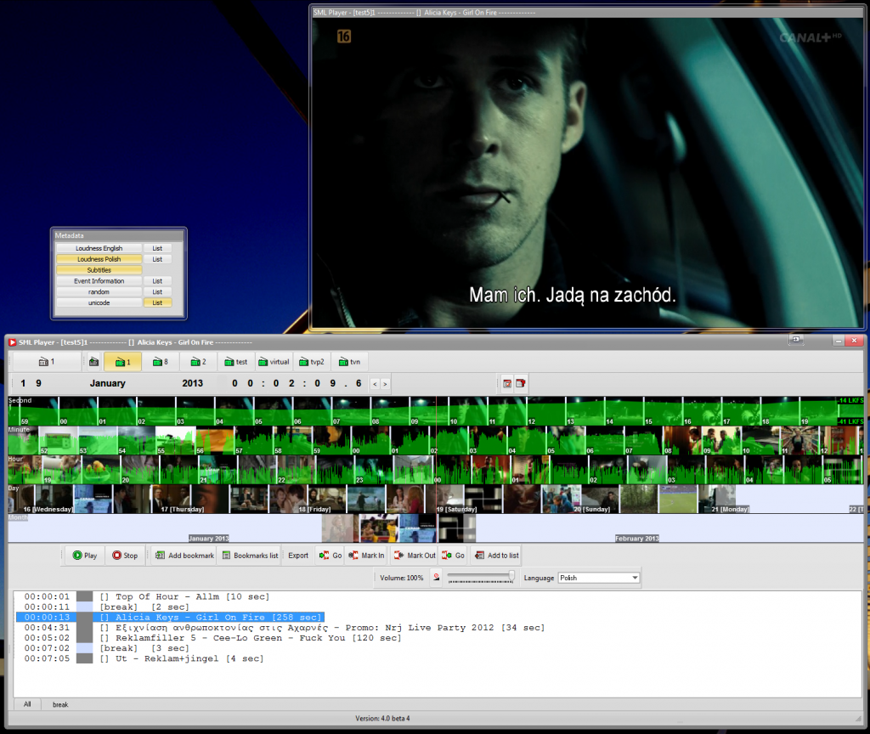The width and height of the screenshot is (870, 734).
Task: Click the Mark Out button
Action: (414, 556)
